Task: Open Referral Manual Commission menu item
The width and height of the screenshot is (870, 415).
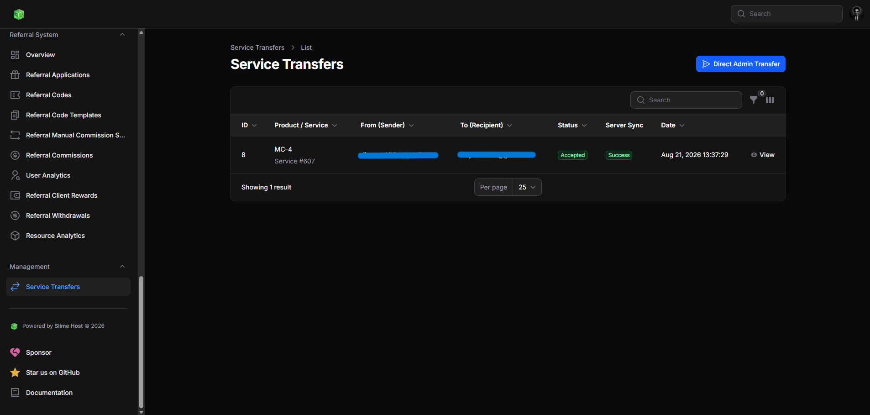Action: [x=68, y=135]
